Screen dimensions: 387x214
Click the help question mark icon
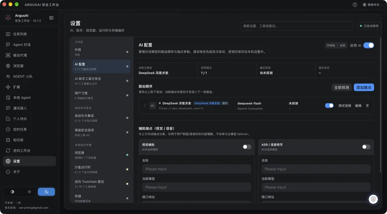pos(355,5)
